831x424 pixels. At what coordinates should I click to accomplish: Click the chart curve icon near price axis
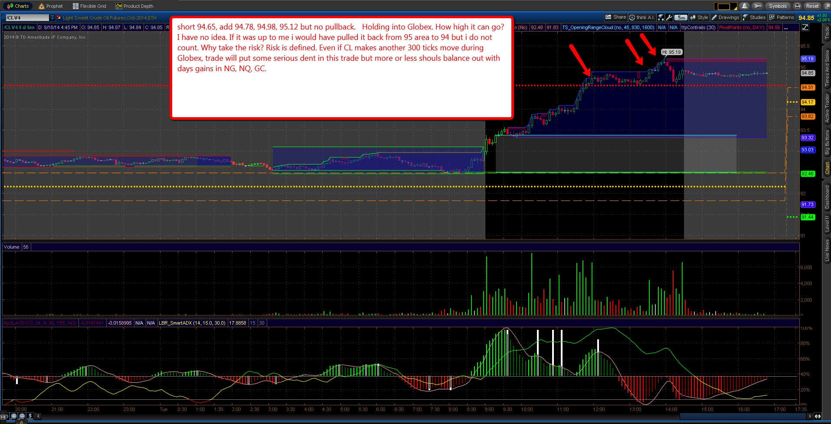pos(805,27)
